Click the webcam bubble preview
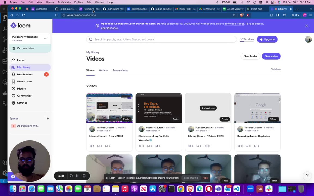The image size is (314, 196). click(x=30, y=161)
